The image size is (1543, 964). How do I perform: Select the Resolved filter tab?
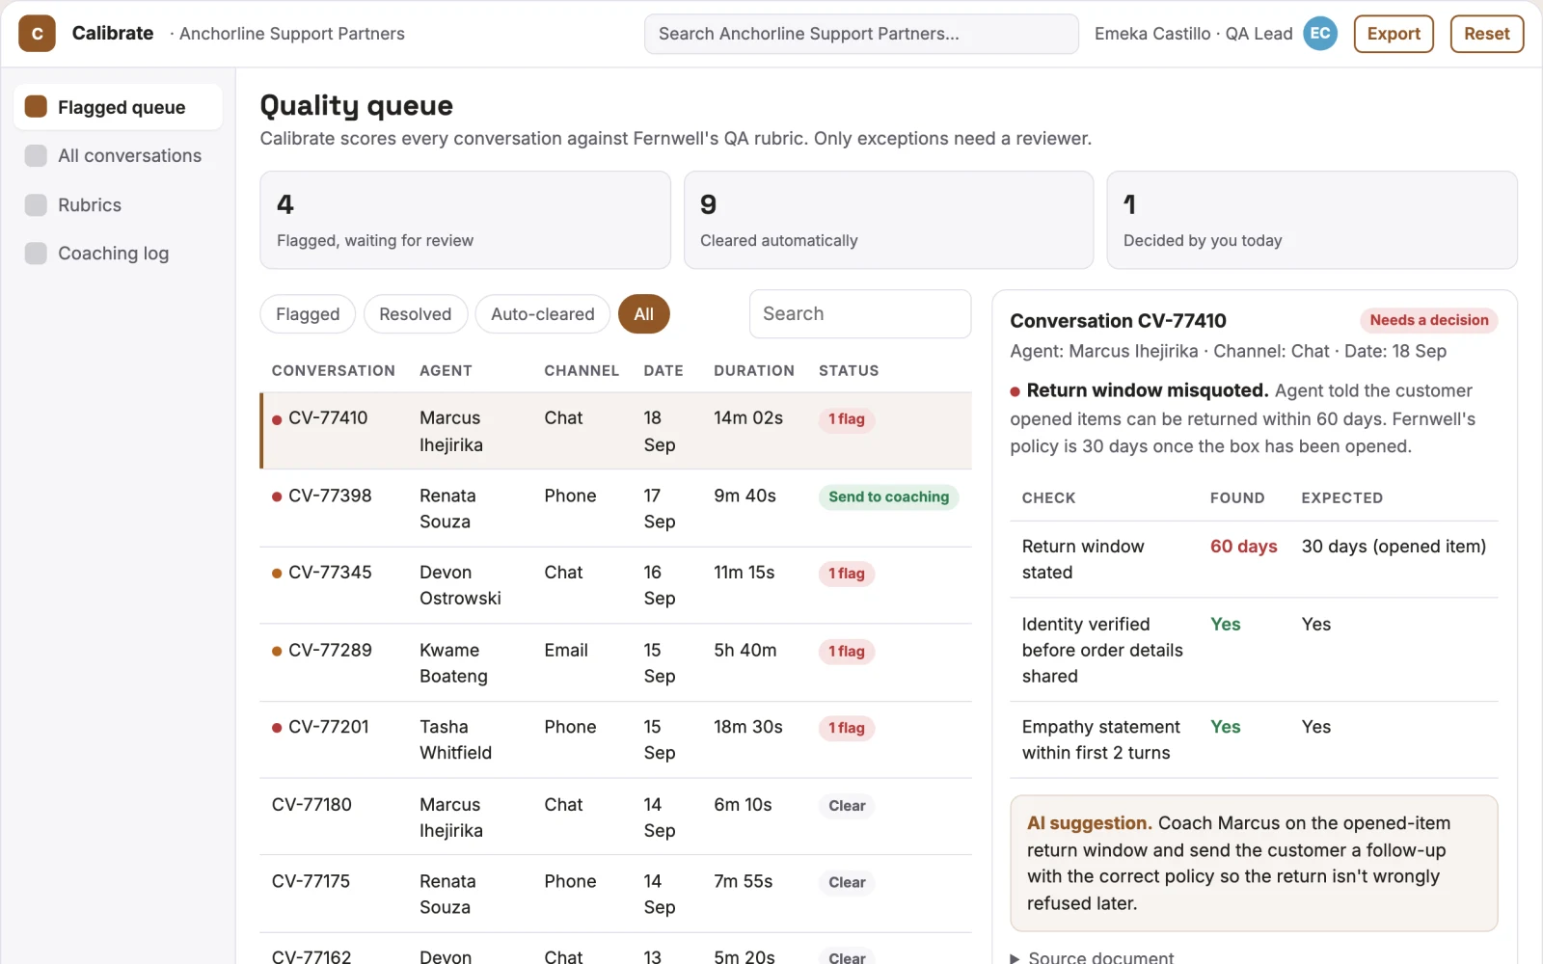coord(416,314)
